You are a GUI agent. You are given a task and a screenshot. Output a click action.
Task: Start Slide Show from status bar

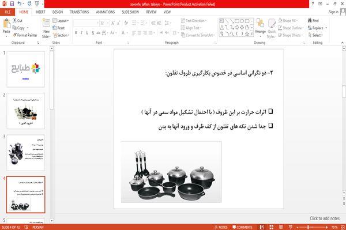tap(291, 227)
